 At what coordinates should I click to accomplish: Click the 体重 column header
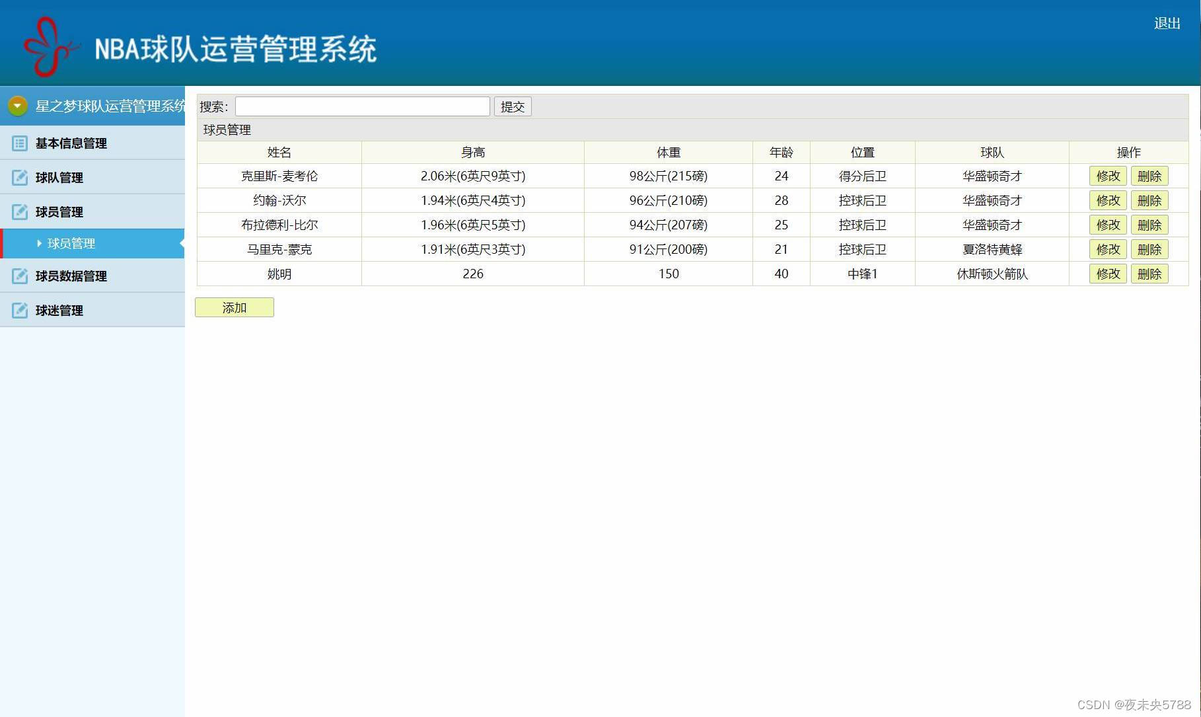pos(669,153)
